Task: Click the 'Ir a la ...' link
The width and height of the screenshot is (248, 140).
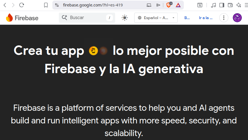Action: (205, 18)
